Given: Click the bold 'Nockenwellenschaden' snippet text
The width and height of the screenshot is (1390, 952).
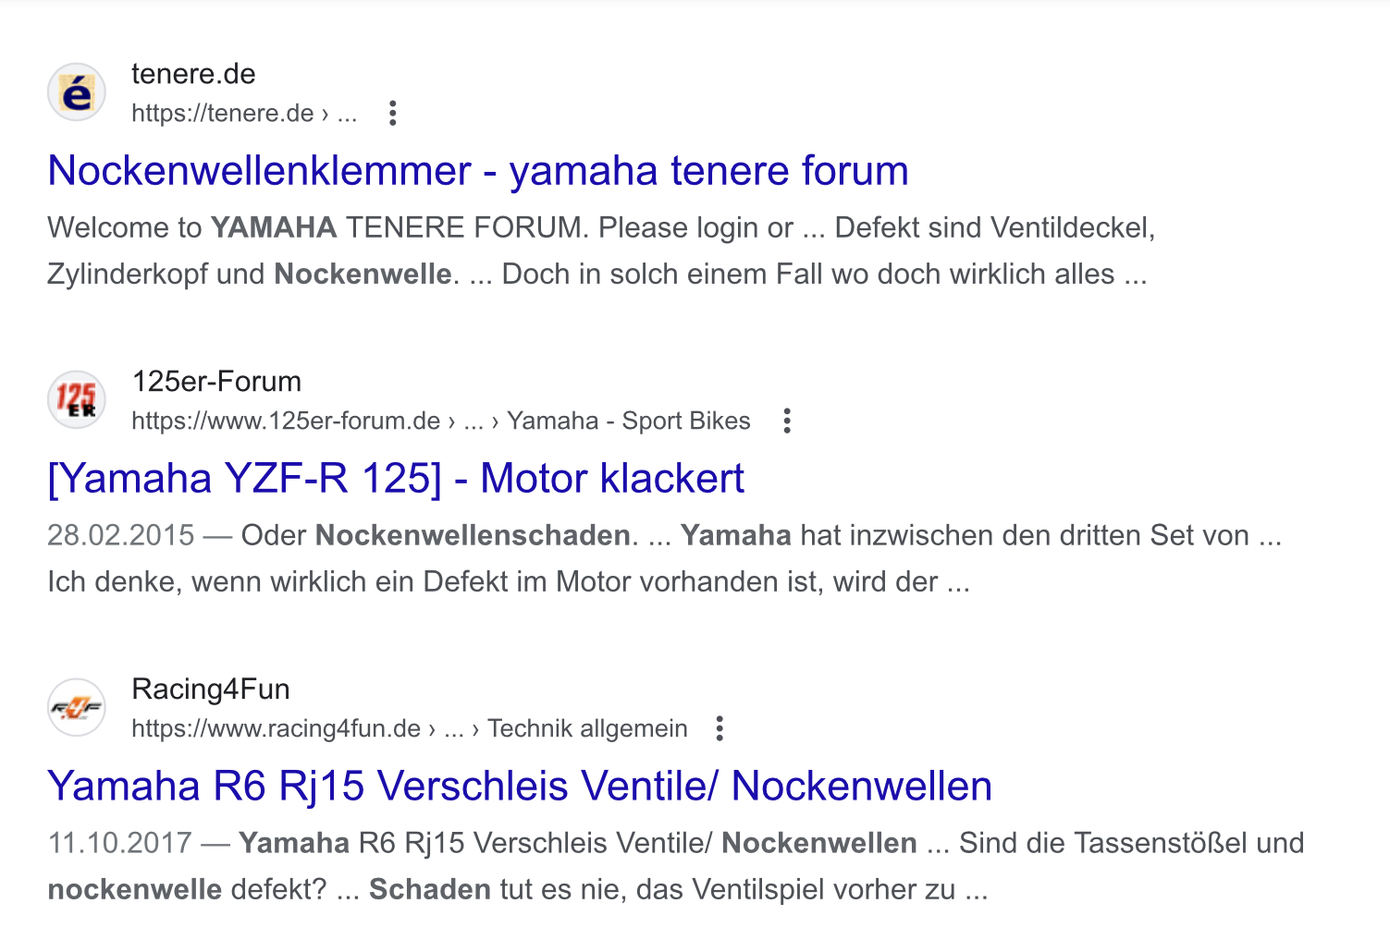Looking at the screenshot, I should [x=474, y=536].
